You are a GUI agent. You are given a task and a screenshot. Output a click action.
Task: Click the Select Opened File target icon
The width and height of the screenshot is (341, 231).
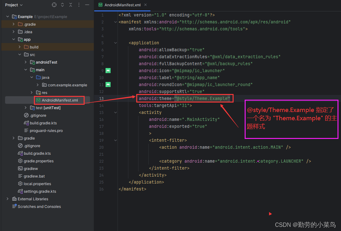54,5
